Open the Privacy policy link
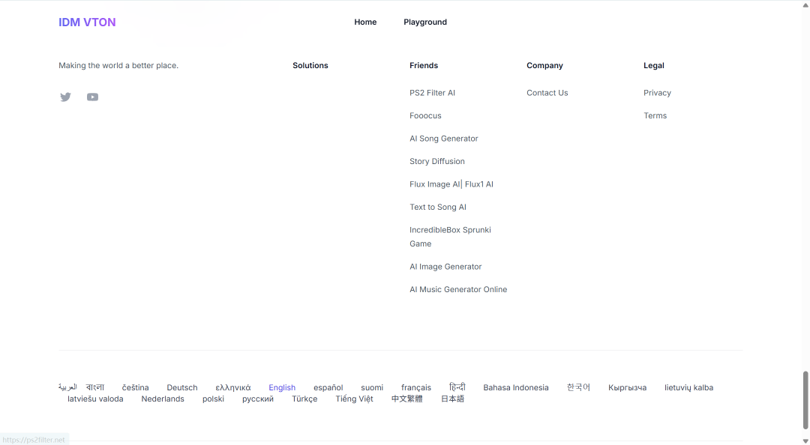810x445 pixels. pos(657,93)
